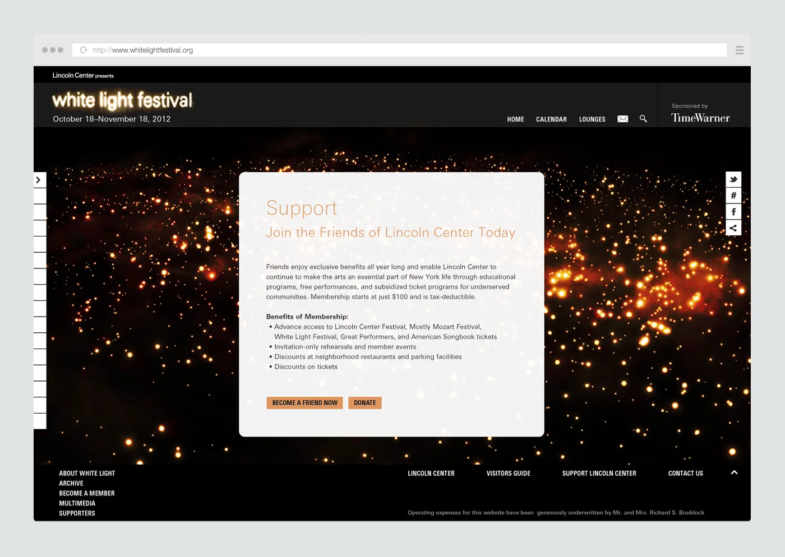Screen dimensions: 785x557
Task: Open the LOUNGES section
Action: pos(592,119)
